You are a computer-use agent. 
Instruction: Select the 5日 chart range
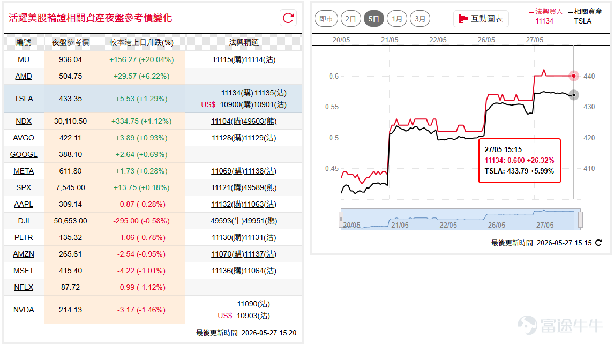tap(373, 19)
